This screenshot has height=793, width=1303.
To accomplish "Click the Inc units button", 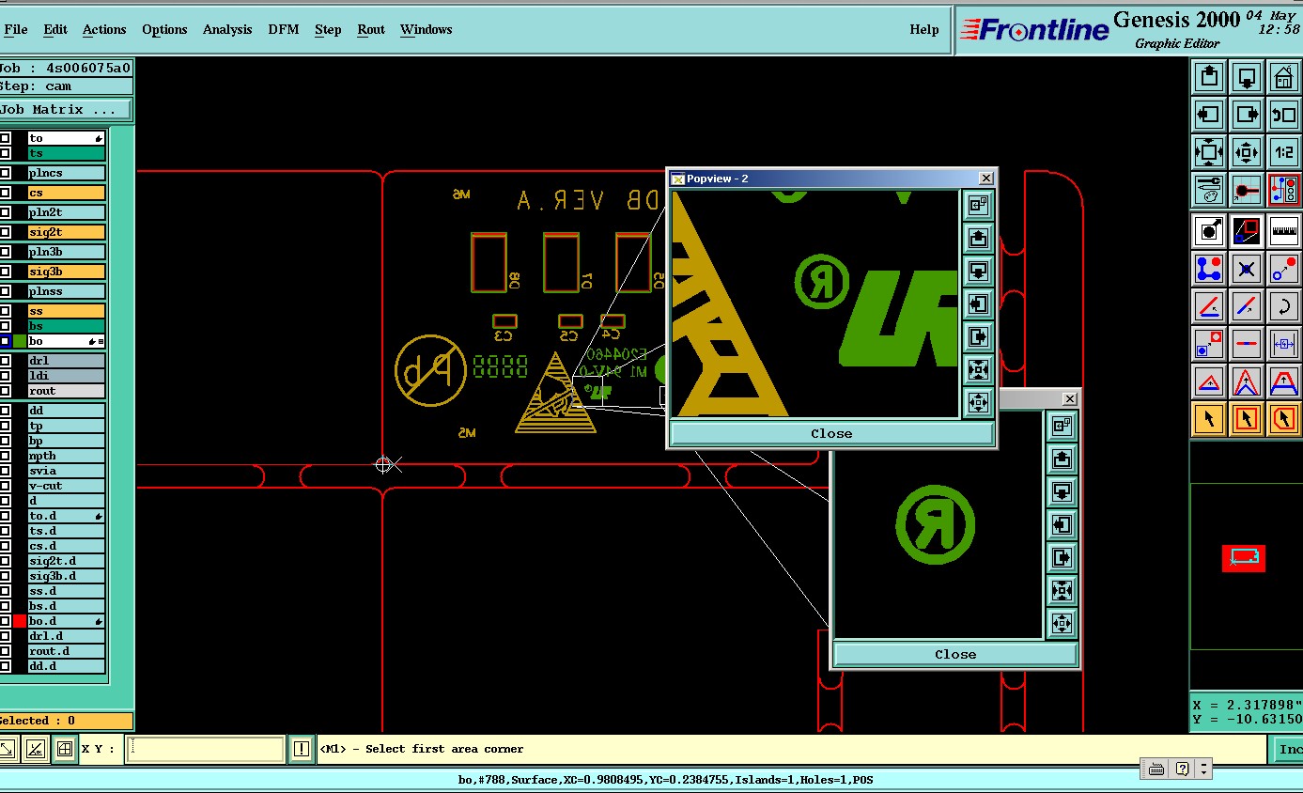I will coord(1288,749).
